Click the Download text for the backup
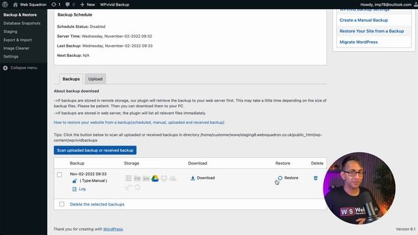The width and height of the screenshot is (418, 235). 206,178
